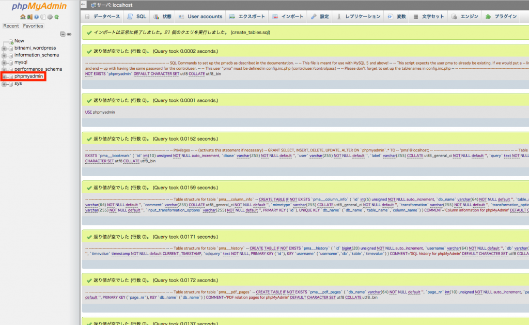Screen dimensions: 529x325
Task: Open the SQL tab
Action: coord(137,17)
